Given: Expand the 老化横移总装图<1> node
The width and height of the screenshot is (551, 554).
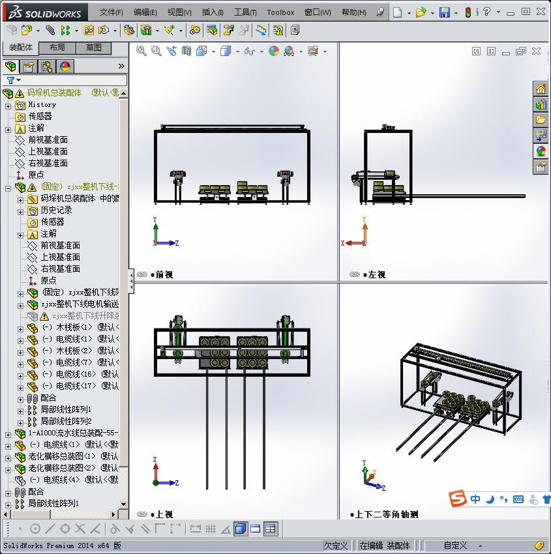Looking at the screenshot, I should pyautogui.click(x=8, y=458).
